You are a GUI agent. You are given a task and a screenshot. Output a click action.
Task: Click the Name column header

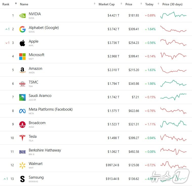24,4
